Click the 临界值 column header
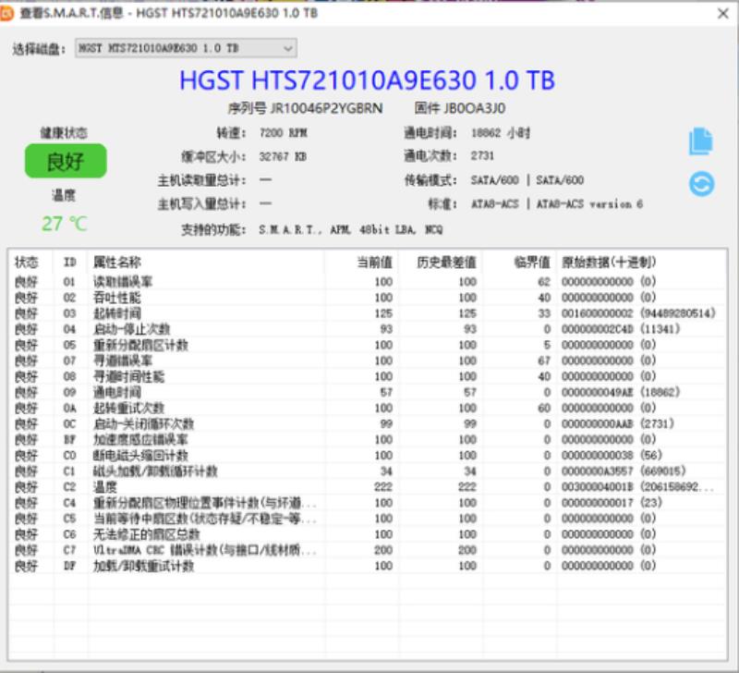Viewport: 739px width, 673px height. pos(532,263)
